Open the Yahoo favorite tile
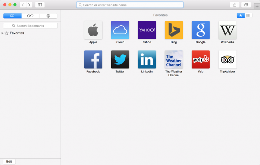The width and height of the screenshot is (260, 165). pyautogui.click(x=147, y=30)
